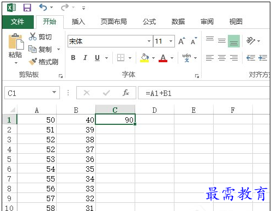The height and width of the screenshot is (211, 272).
Task: Cancel formula entry with X icon
Action: pyautogui.click(x=87, y=93)
